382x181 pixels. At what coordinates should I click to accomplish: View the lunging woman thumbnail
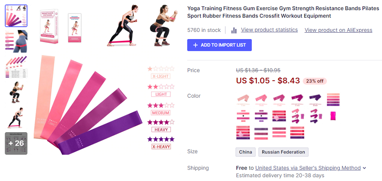point(16,118)
